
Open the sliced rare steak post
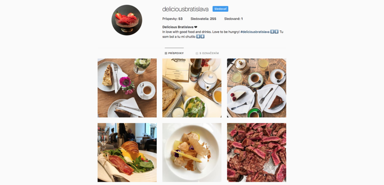tap(257, 152)
